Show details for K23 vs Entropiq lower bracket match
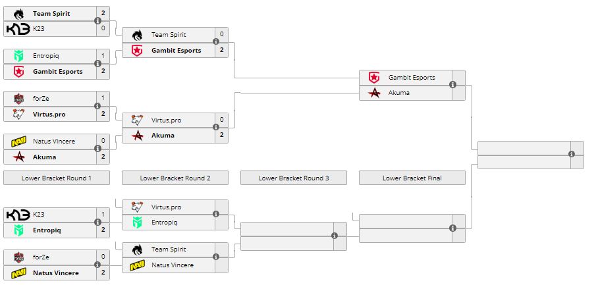 coord(97,223)
